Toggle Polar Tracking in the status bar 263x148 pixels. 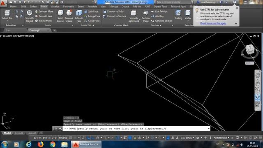tap(97, 138)
